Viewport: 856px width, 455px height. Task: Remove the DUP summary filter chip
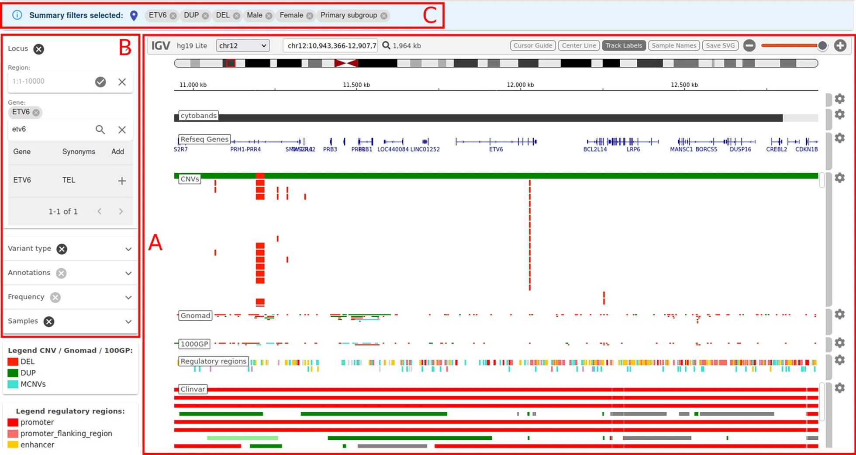[x=205, y=16]
